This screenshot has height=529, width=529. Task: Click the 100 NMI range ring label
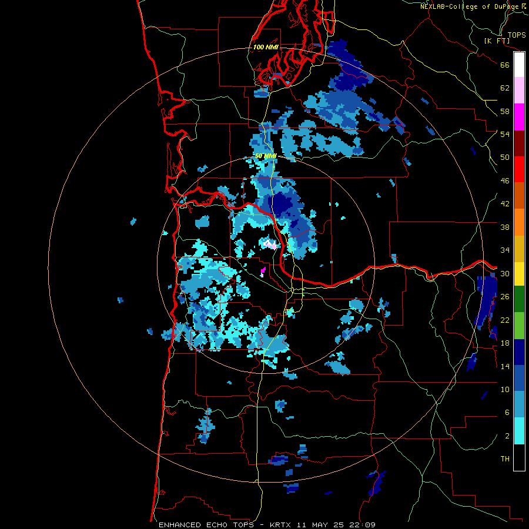(x=266, y=47)
